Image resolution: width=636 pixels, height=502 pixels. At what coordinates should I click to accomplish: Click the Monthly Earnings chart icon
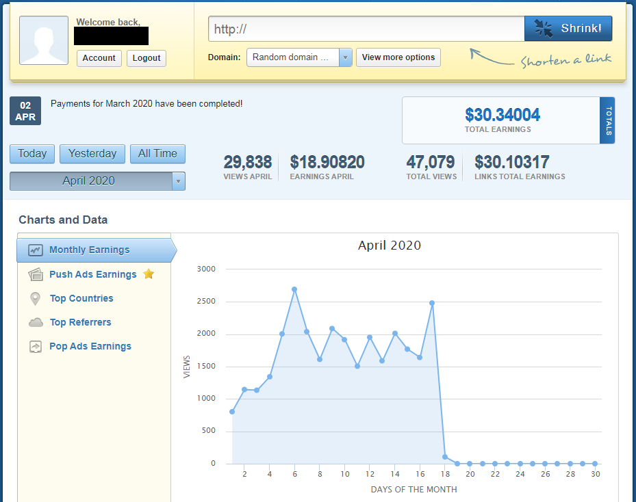[x=36, y=250]
